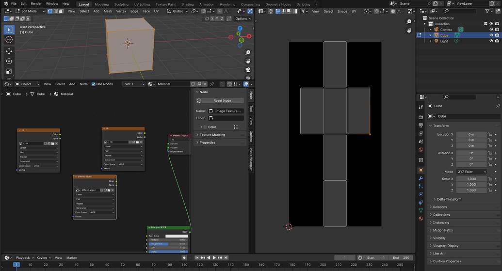The image size is (502, 271).
Task: Open the Render properties tab icon
Action: click(x=421, y=117)
